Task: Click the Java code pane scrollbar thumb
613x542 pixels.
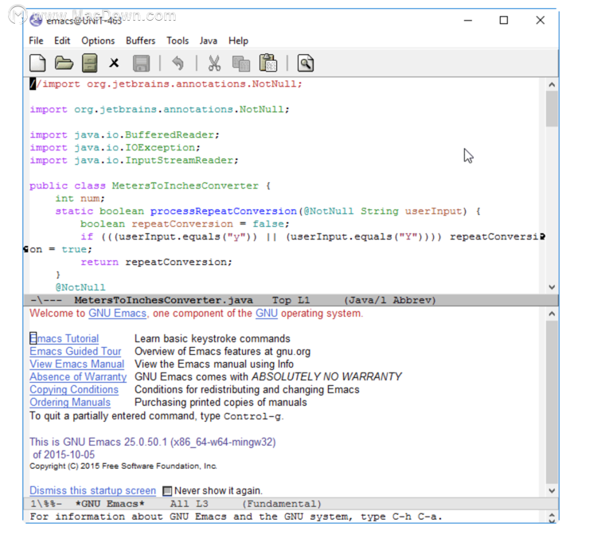Action: [x=552, y=108]
